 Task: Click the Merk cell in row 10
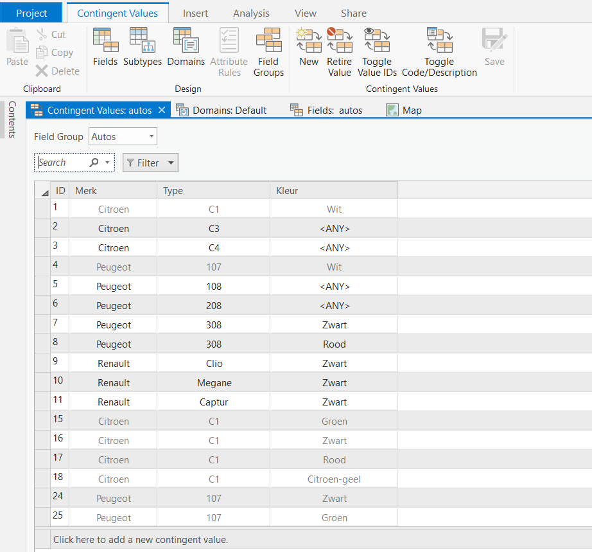(x=113, y=382)
